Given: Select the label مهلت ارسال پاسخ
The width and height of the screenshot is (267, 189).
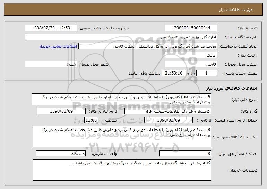Looking at the screenshot, I should tap(240, 74).
